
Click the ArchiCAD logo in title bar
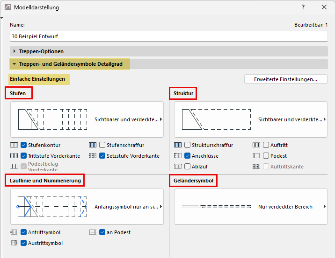coord(8,7)
